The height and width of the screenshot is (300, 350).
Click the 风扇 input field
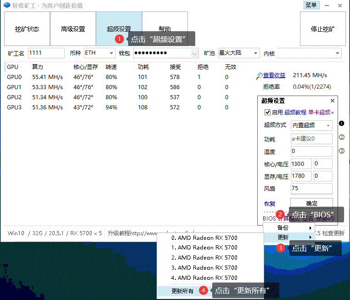311,188
